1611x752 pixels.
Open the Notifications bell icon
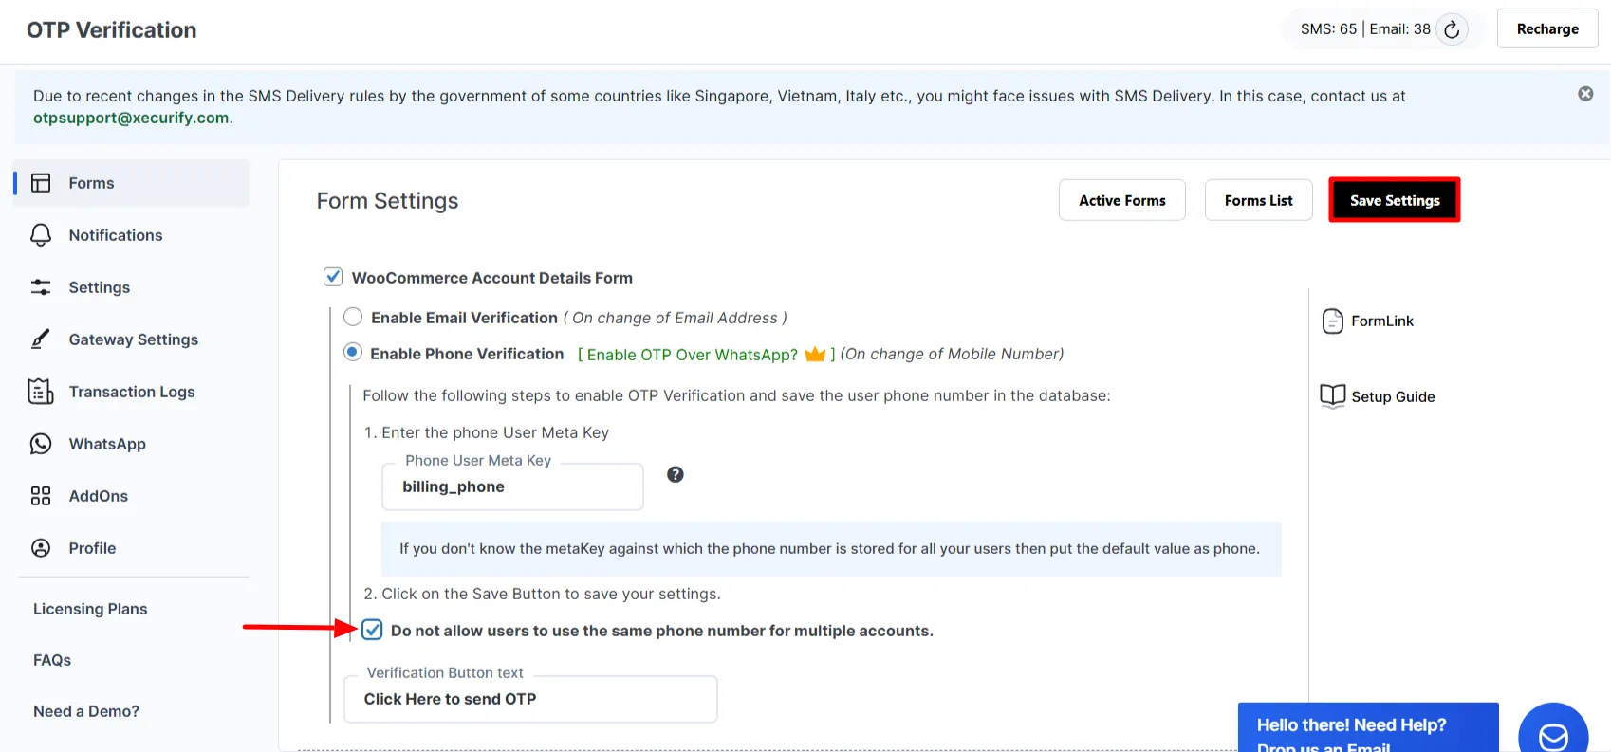click(x=41, y=234)
